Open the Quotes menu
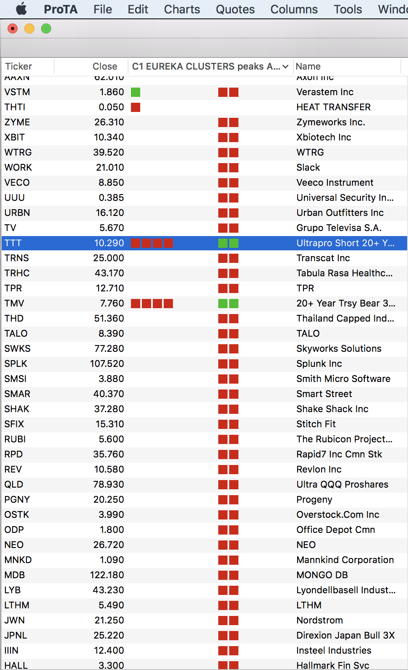Image resolution: width=408 pixels, height=670 pixels. coord(235,9)
